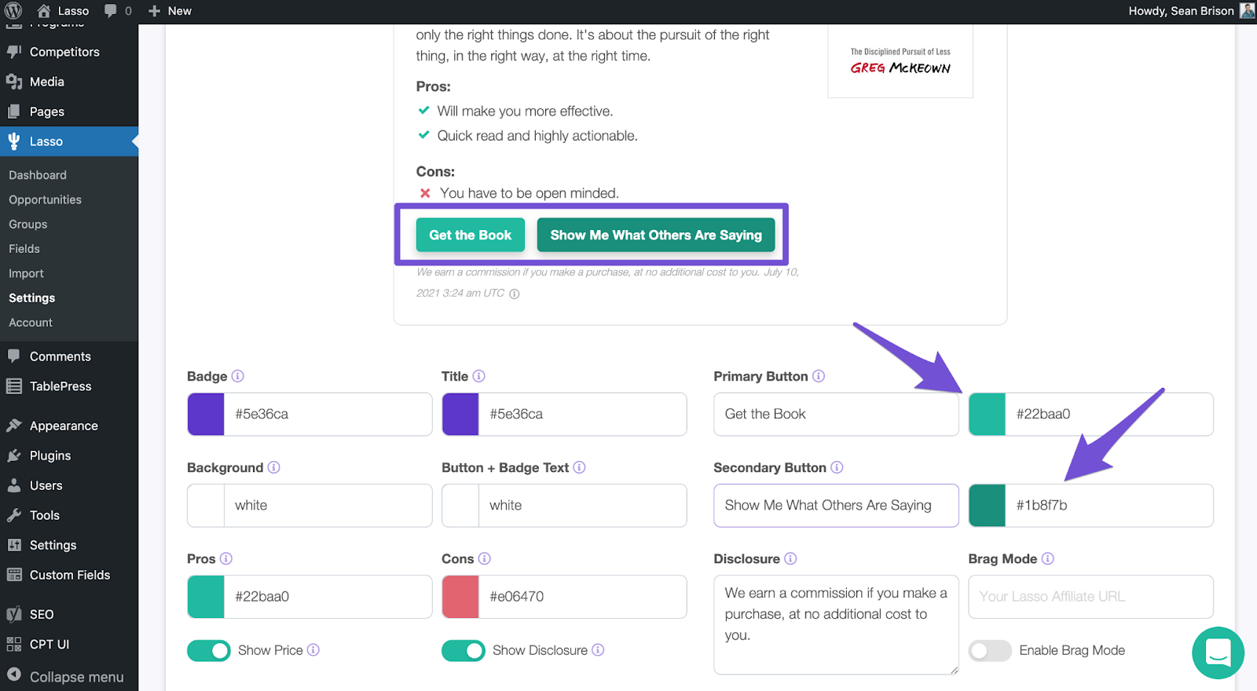Click the Show Disclosure info icon

[598, 649]
